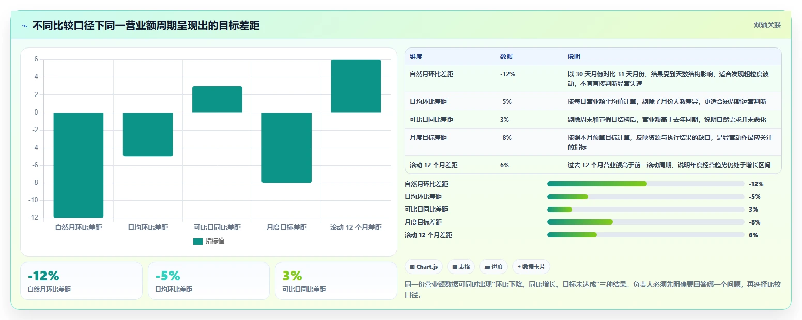Image resolution: width=802 pixels, height=320 pixels.
Task: Click the 3% data card
Action: [336, 281]
